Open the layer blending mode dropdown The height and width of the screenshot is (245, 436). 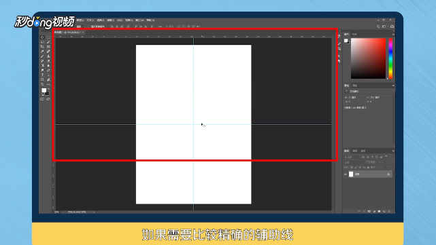(x=354, y=162)
